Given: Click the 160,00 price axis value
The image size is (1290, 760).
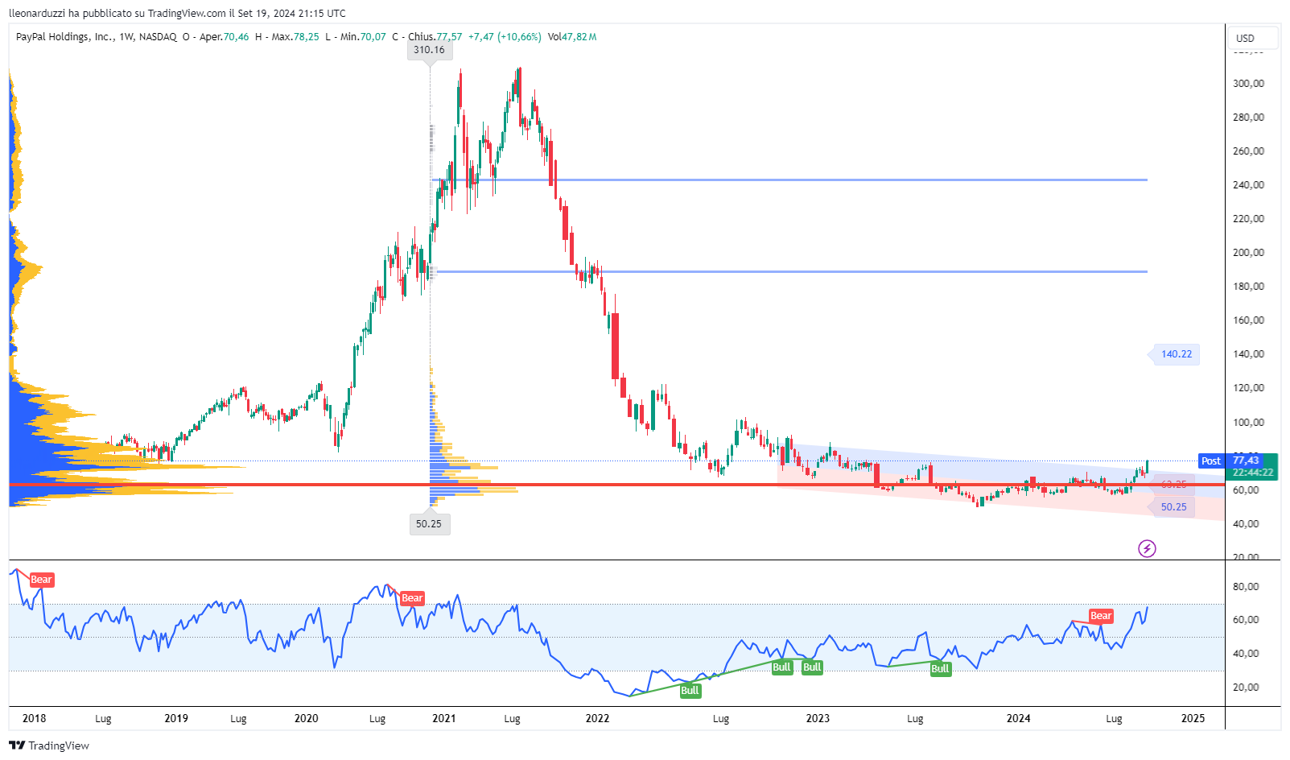Looking at the screenshot, I should tap(1248, 320).
